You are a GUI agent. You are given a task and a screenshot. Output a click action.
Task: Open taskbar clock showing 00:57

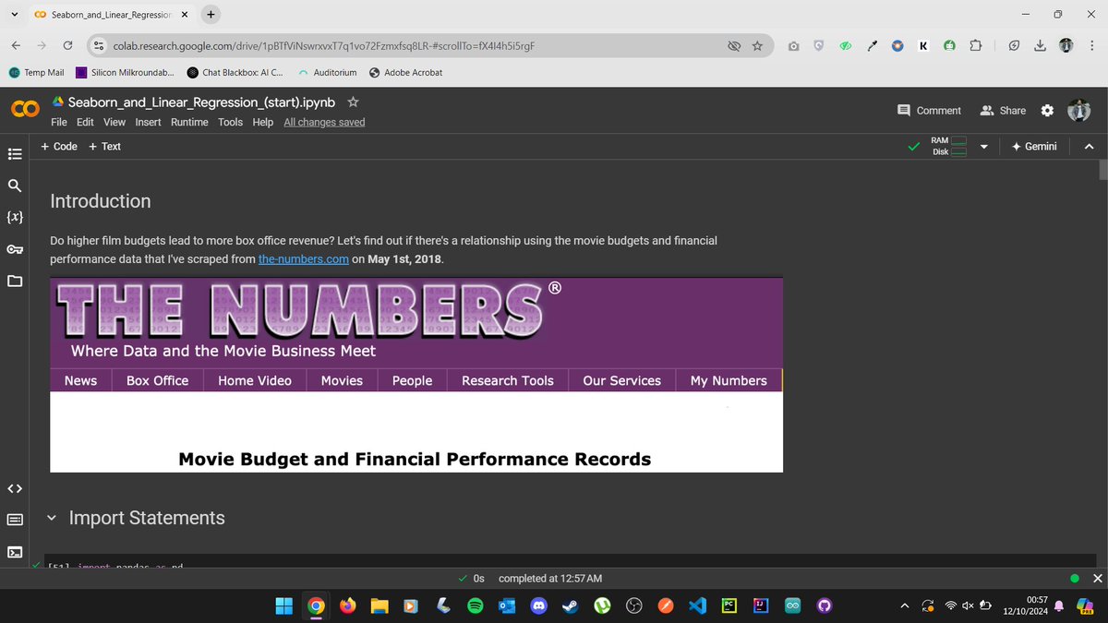[x=1026, y=605]
